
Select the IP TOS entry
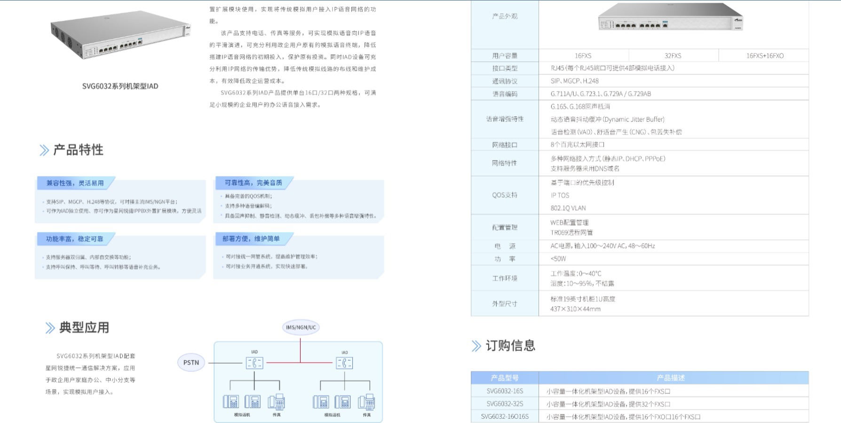(560, 195)
